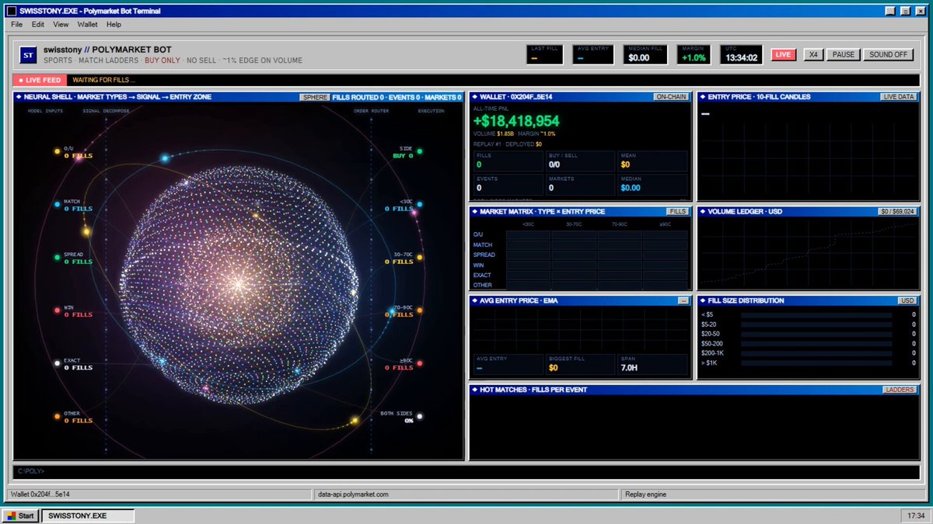Toggle SPHERE view in Neural Shell panel
This screenshot has width=933, height=524.
(x=315, y=97)
